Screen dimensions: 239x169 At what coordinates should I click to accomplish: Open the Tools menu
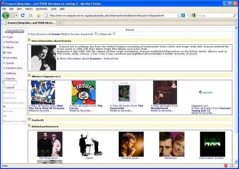(x=53, y=9)
